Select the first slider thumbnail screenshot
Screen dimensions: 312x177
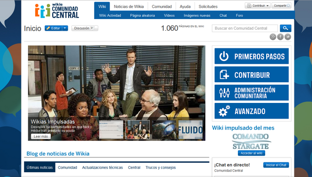click(x=111, y=130)
